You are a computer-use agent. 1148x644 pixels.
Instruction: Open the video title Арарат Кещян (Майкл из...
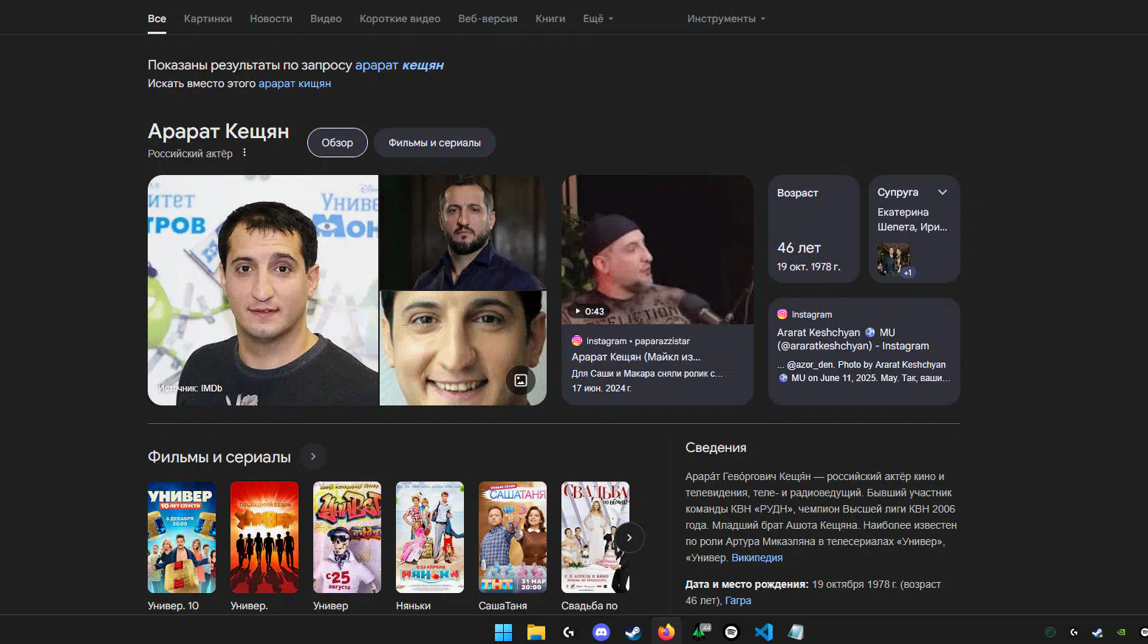click(636, 357)
